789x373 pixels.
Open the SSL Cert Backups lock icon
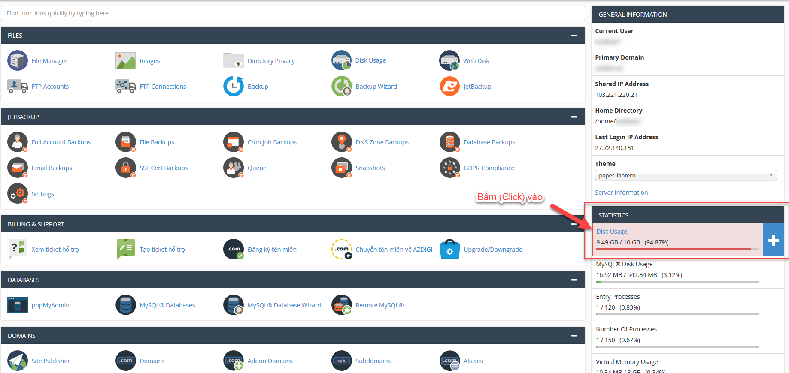(x=126, y=168)
